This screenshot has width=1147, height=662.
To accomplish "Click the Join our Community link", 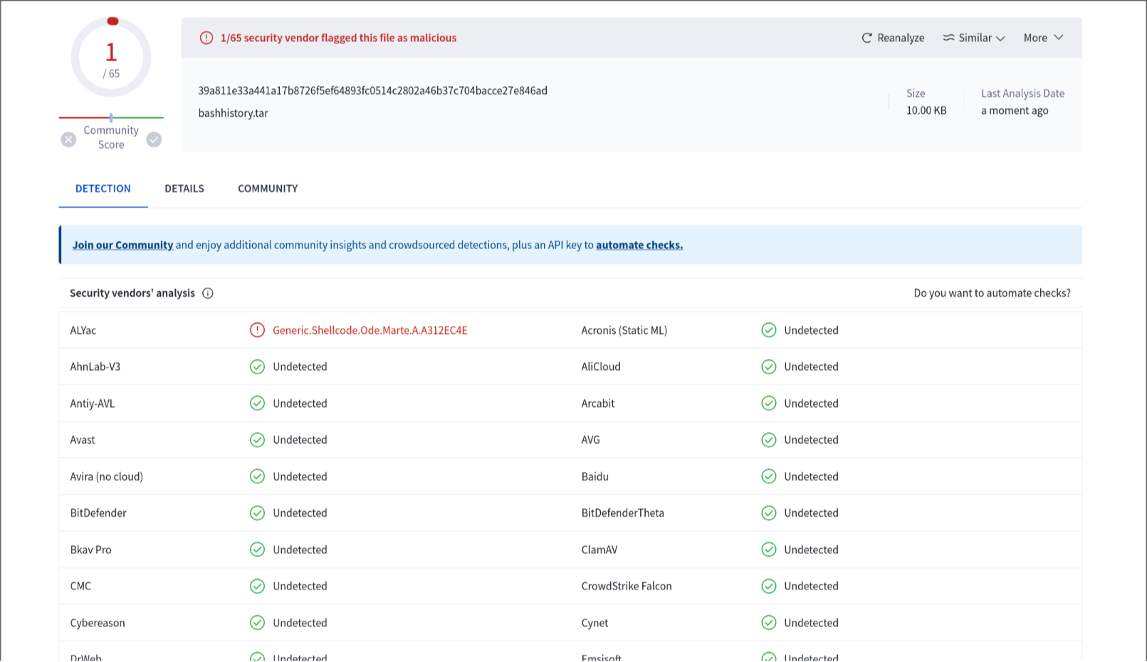I will [122, 245].
